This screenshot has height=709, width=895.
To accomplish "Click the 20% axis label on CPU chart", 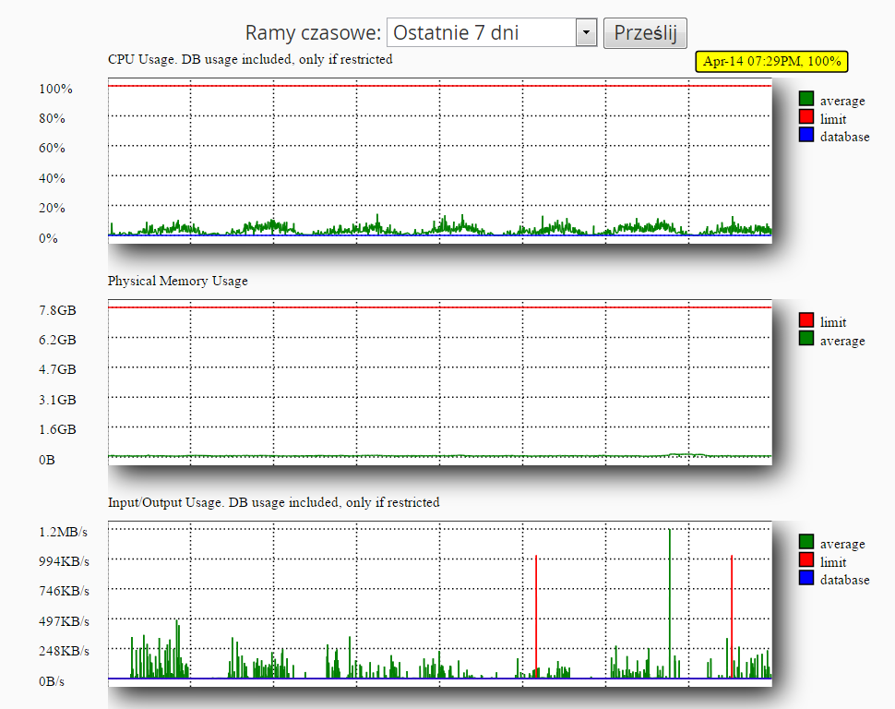I will click(52, 209).
